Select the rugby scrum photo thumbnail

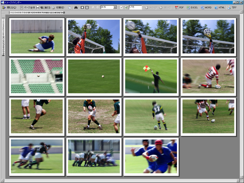tap(94, 157)
